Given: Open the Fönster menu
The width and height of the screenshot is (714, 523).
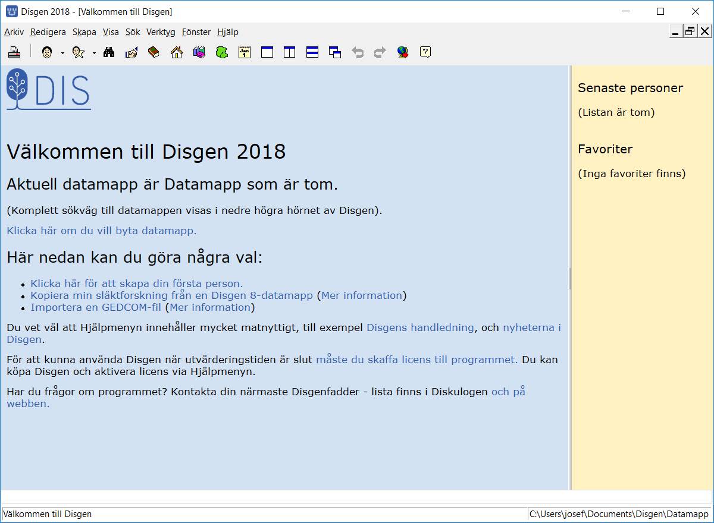Looking at the screenshot, I should pyautogui.click(x=196, y=32).
